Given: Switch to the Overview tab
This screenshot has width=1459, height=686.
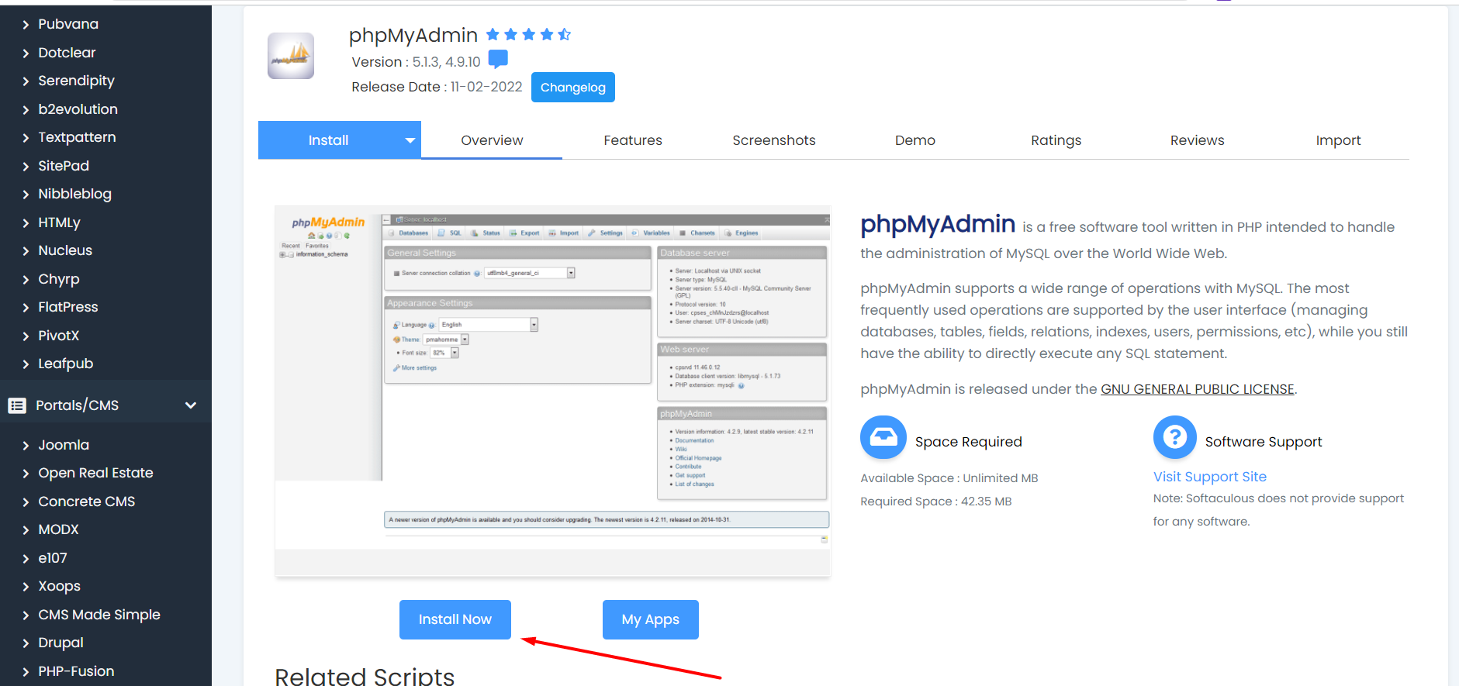Looking at the screenshot, I should pos(492,140).
